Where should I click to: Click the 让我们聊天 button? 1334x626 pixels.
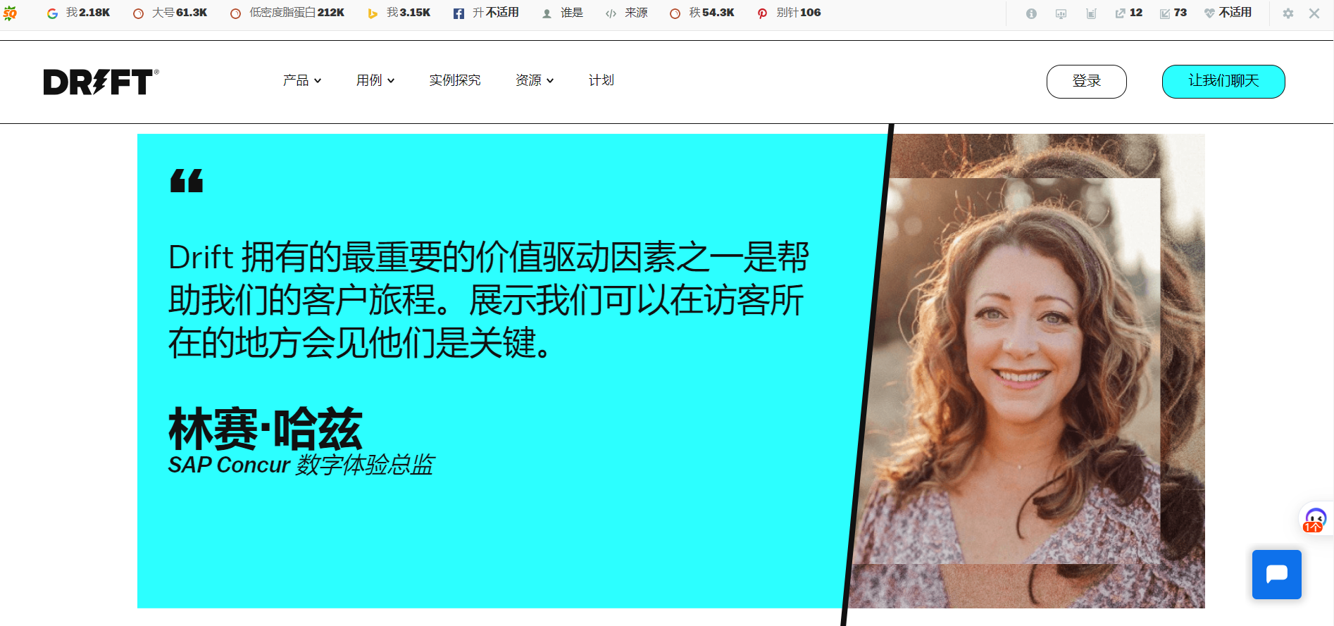click(1223, 82)
